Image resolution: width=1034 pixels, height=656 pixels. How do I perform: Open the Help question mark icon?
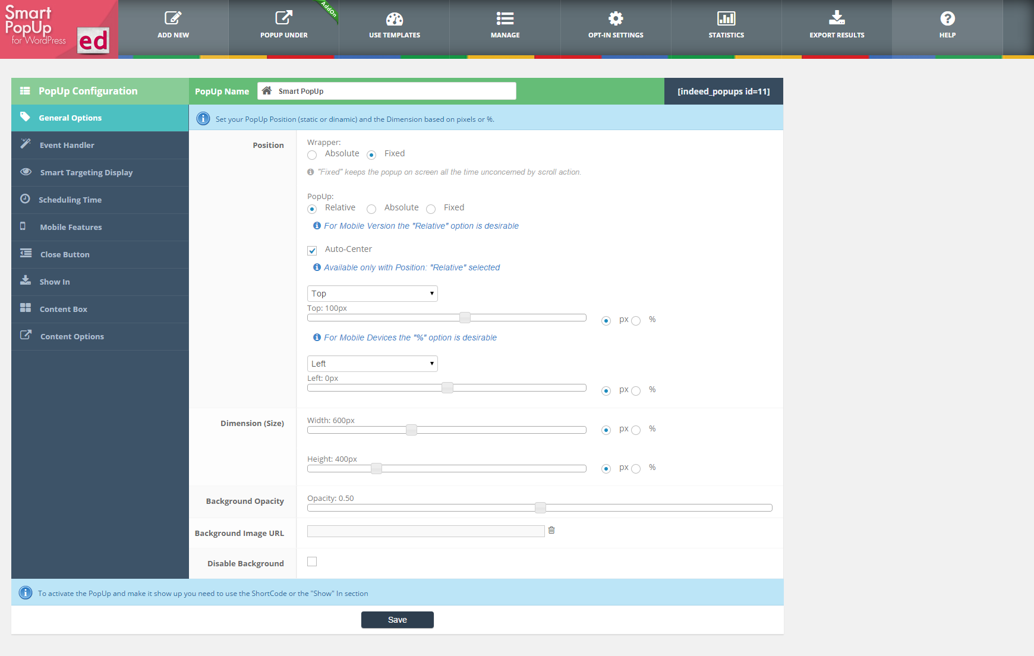[x=947, y=18]
